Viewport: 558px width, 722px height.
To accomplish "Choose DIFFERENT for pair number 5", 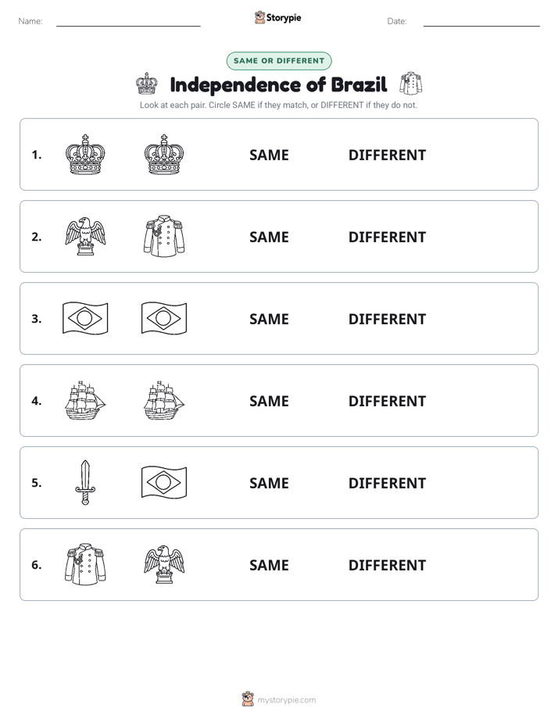I will tap(387, 483).
